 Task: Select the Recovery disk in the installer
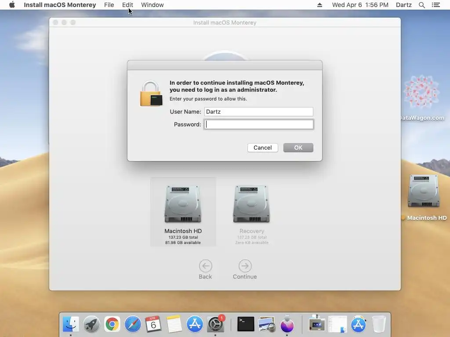pyautogui.click(x=252, y=214)
